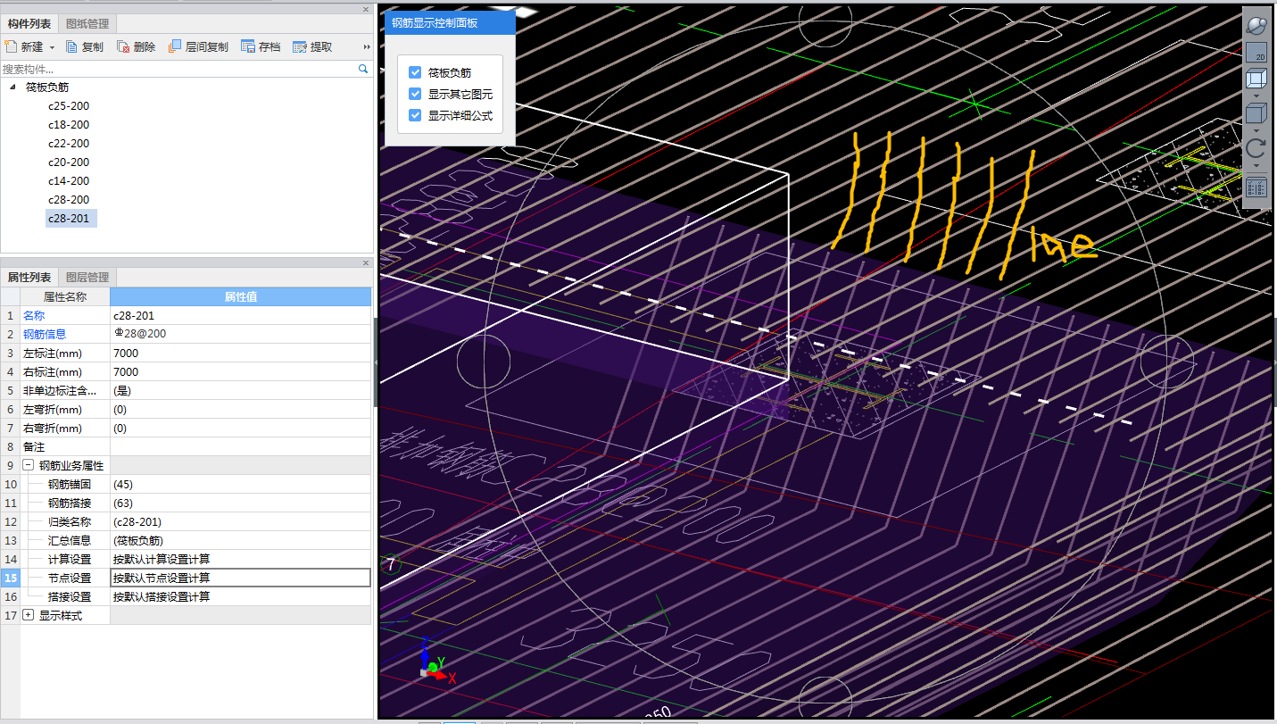Click the 复制 copy component button
The width and height of the screenshot is (1277, 724).
click(x=85, y=46)
